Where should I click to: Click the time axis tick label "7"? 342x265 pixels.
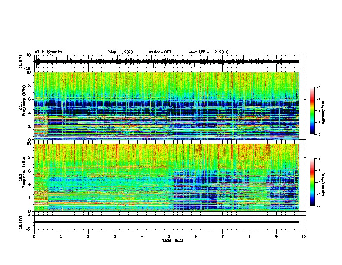pos(223,236)
